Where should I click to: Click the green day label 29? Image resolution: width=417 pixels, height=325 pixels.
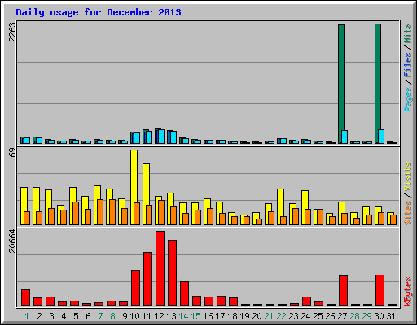tap(367, 316)
